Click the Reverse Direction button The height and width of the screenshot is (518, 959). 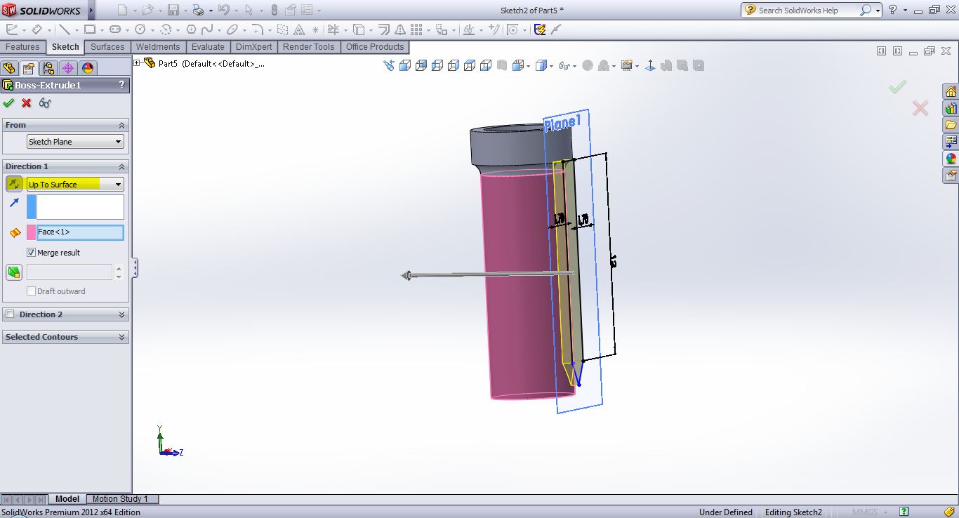tap(14, 184)
